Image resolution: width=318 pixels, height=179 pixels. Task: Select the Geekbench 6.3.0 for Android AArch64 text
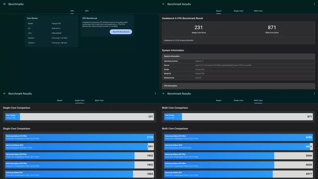(x=178, y=40)
